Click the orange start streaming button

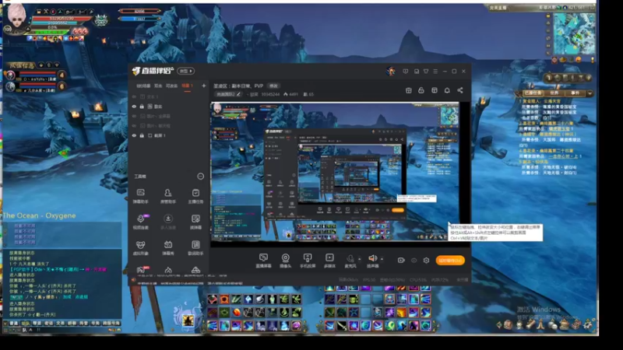click(450, 261)
